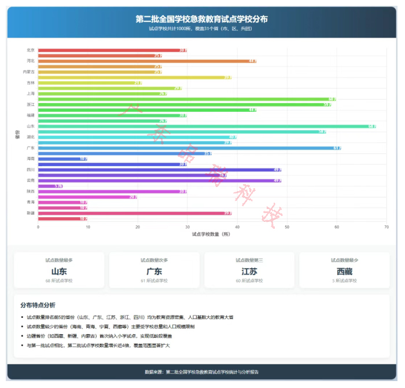
Task: Open the 广东 试点数量次多 summary card
Action: pos(154,271)
